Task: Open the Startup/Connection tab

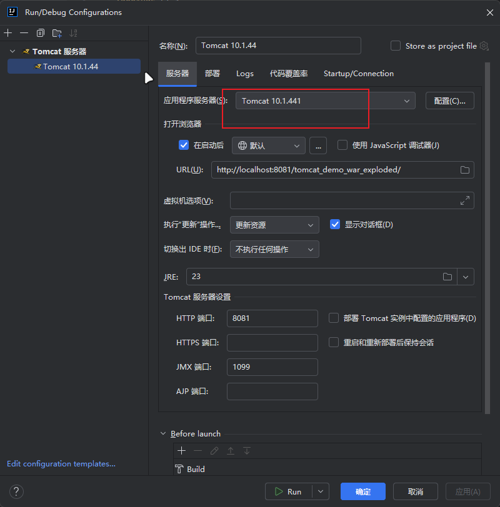Action: 359,74
